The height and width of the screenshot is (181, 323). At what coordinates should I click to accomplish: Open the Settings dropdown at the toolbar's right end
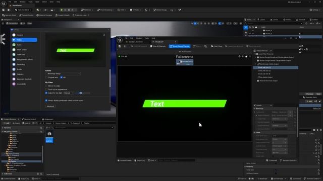pyautogui.click(x=315, y=10)
